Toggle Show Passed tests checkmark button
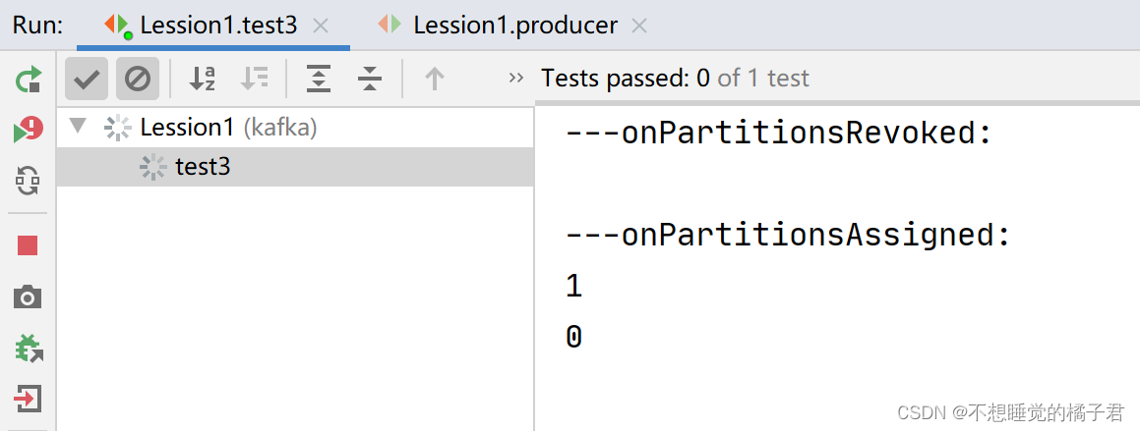The height and width of the screenshot is (431, 1140). click(x=87, y=79)
